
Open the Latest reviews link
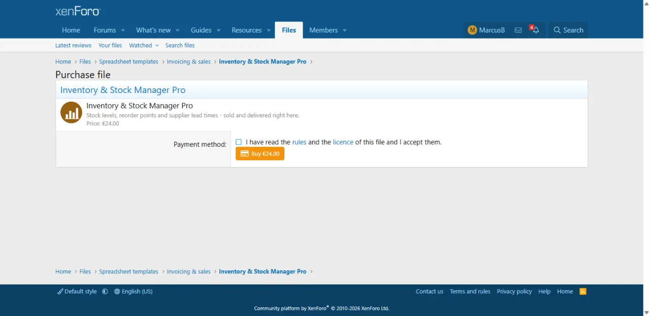pyautogui.click(x=73, y=45)
